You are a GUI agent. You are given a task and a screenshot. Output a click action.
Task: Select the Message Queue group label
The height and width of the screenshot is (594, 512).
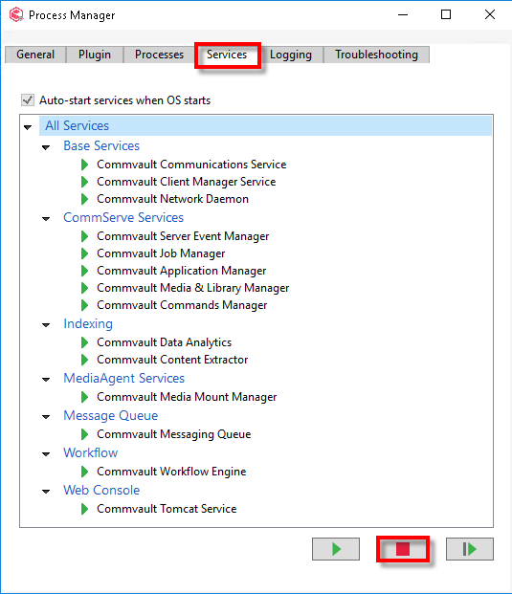click(x=111, y=415)
